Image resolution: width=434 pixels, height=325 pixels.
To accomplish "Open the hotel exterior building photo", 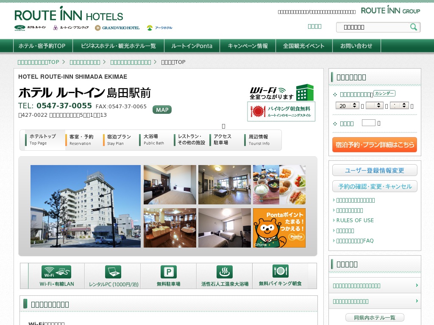I will (x=86, y=206).
